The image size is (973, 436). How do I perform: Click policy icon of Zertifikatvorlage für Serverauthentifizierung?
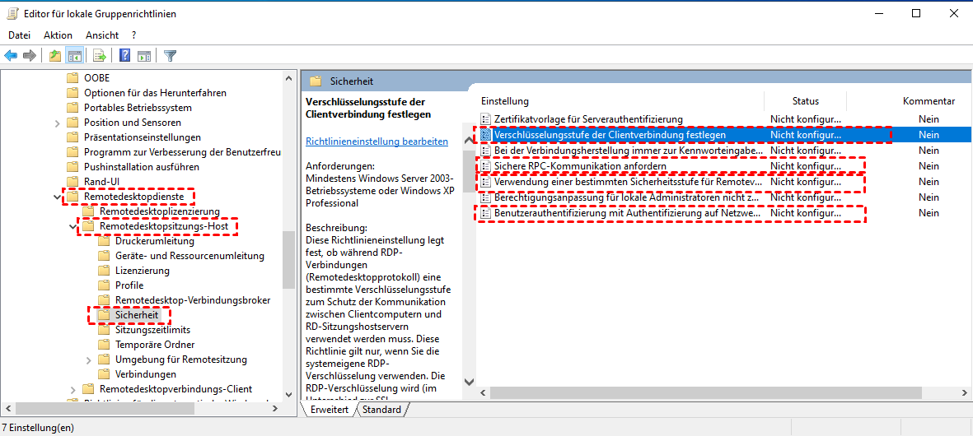(486, 119)
